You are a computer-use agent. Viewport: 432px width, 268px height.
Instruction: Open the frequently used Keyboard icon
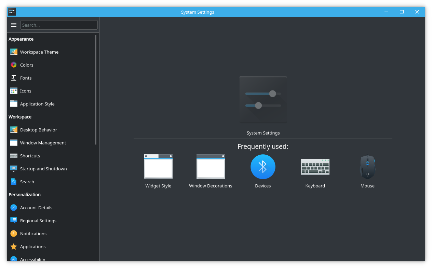(315, 167)
